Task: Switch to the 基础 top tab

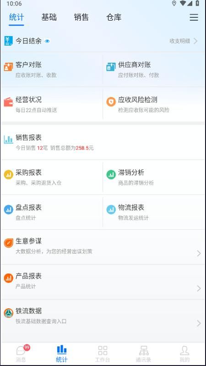Action: click(x=49, y=17)
